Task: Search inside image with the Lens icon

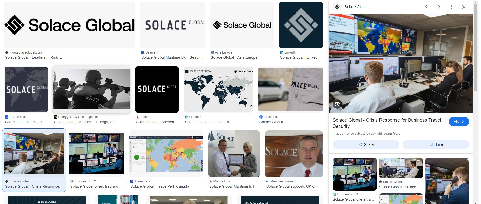Action: (x=337, y=104)
